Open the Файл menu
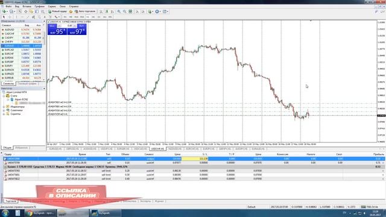Image resolution: width=386 pixels, height=217 pixels. (x=8, y=7)
